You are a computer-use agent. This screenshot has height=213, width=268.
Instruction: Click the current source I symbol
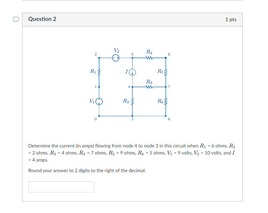133,72
